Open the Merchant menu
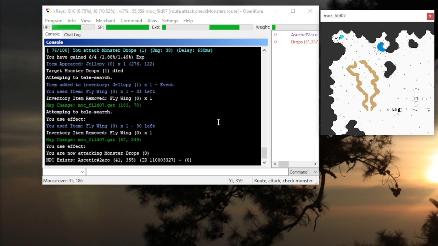Screen dimensions: 438x246 click(x=105, y=20)
